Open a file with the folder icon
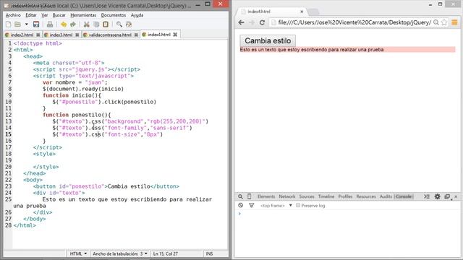This screenshot has width=463, height=260. [x=17, y=25]
